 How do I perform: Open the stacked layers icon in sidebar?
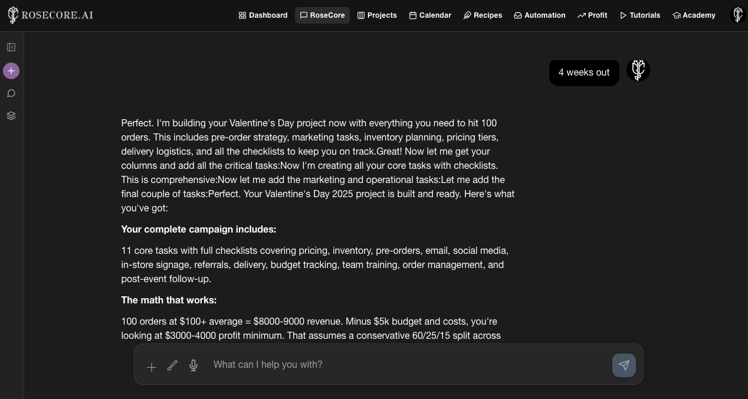pos(11,116)
